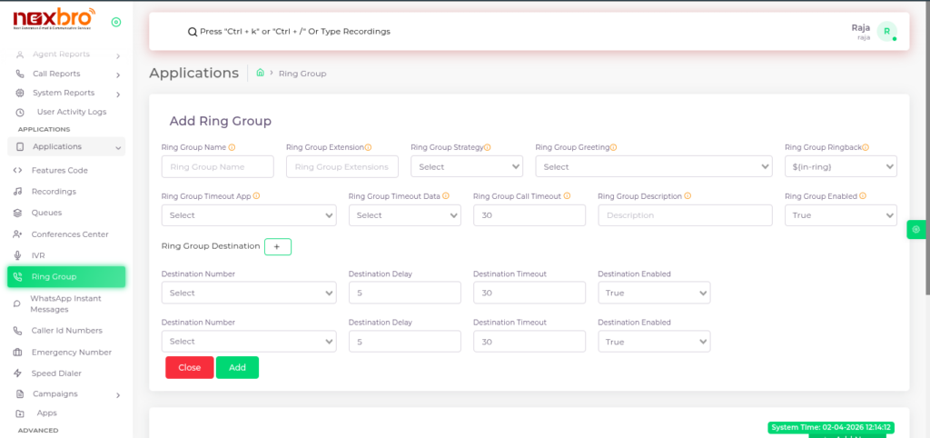Open the first Destination Enabled dropdown
Viewport: 930px width, 438px height.
coord(654,293)
